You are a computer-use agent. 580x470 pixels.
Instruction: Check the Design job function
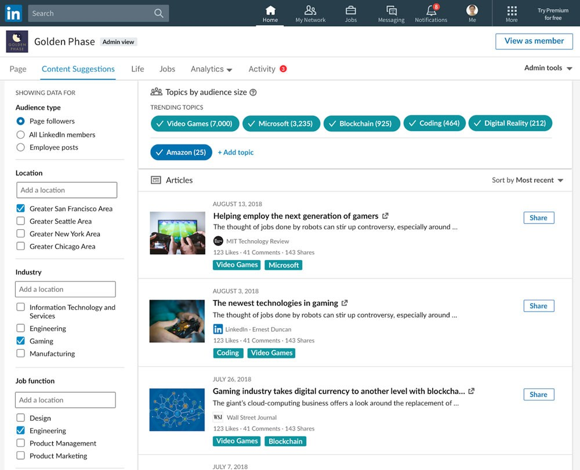pos(21,418)
